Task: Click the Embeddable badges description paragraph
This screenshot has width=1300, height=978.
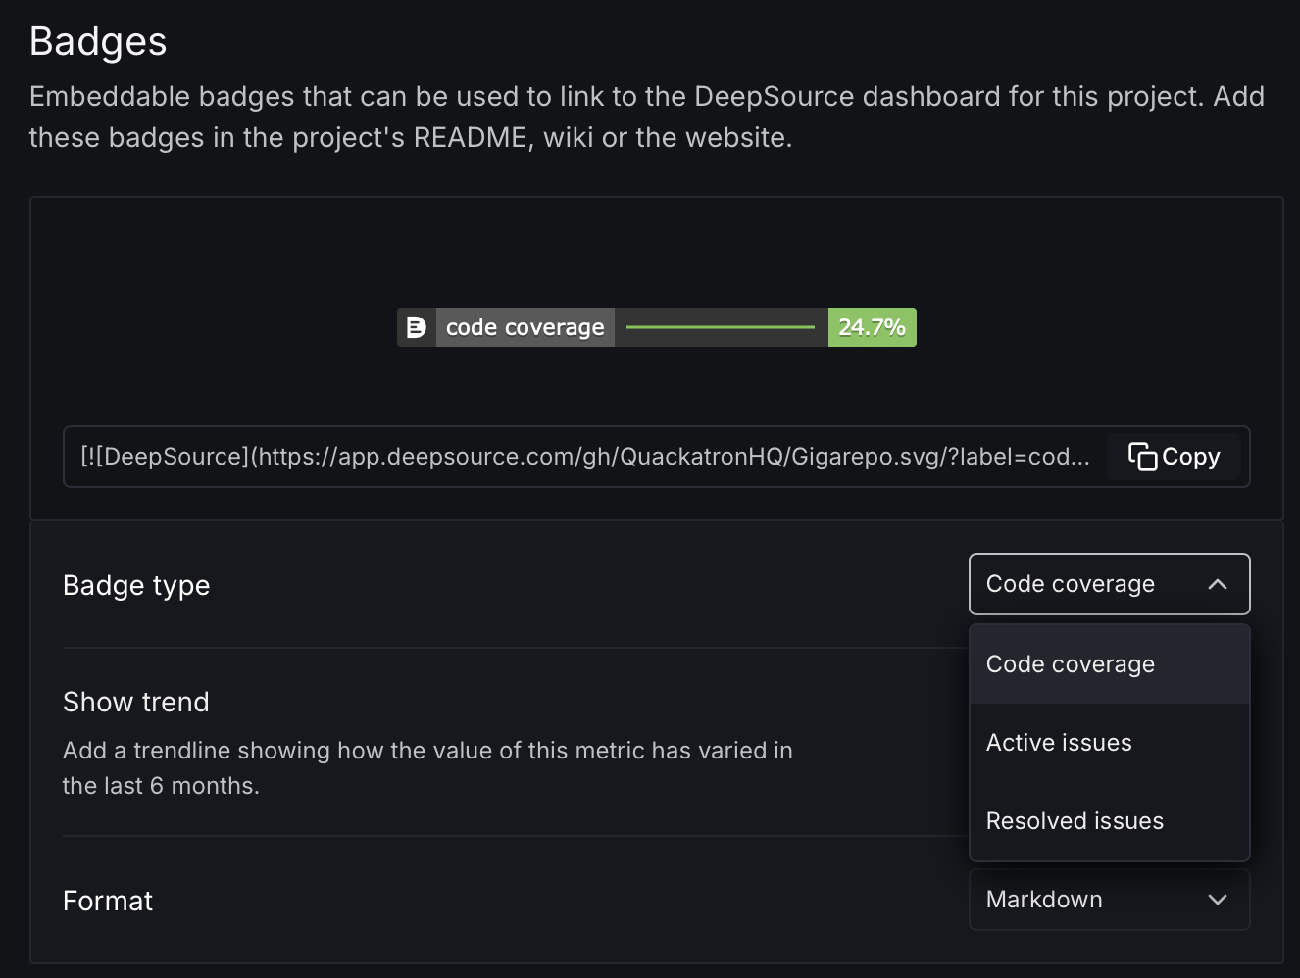Action: (646, 117)
